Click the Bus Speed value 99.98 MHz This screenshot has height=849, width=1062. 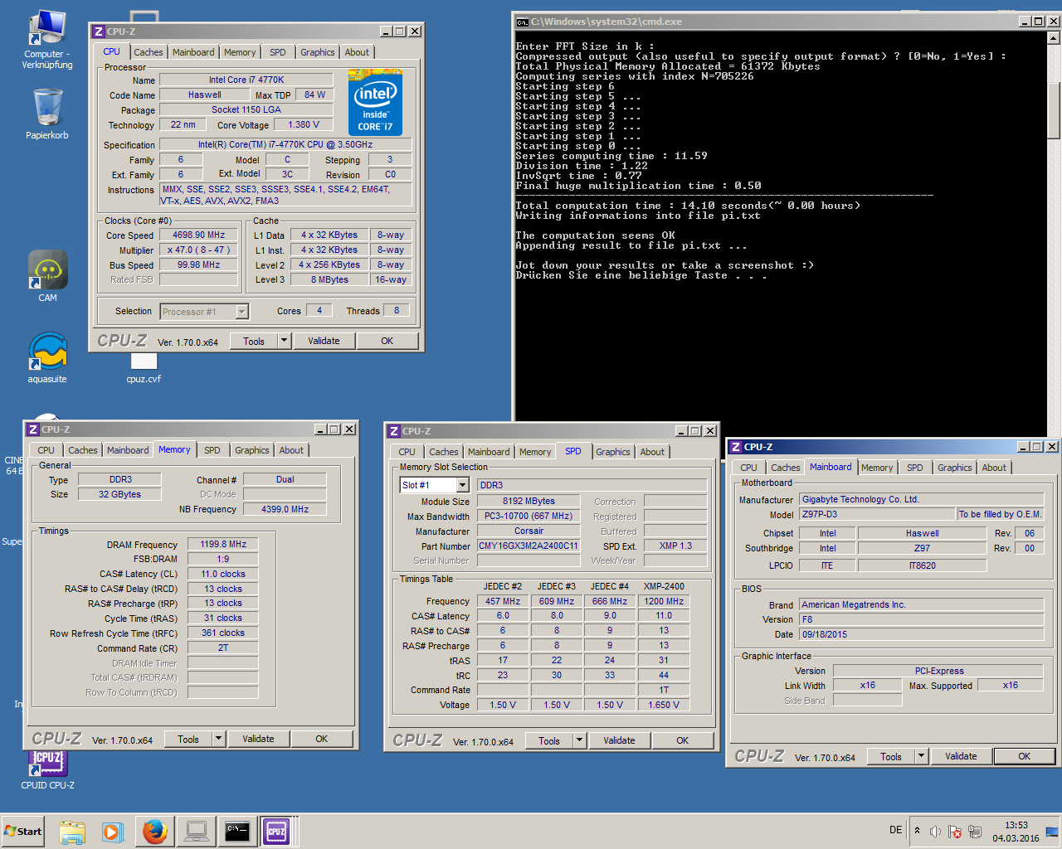199,264
